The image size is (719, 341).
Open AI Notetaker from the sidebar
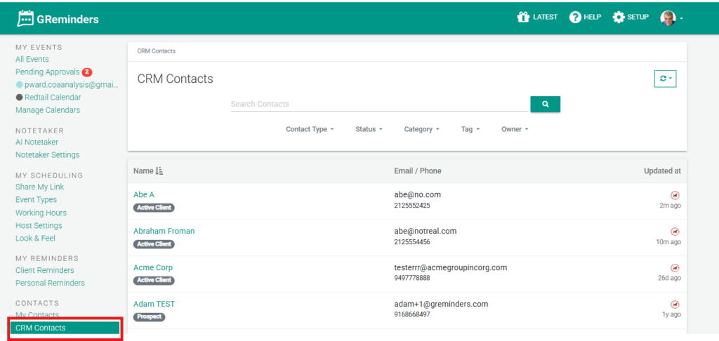point(37,142)
